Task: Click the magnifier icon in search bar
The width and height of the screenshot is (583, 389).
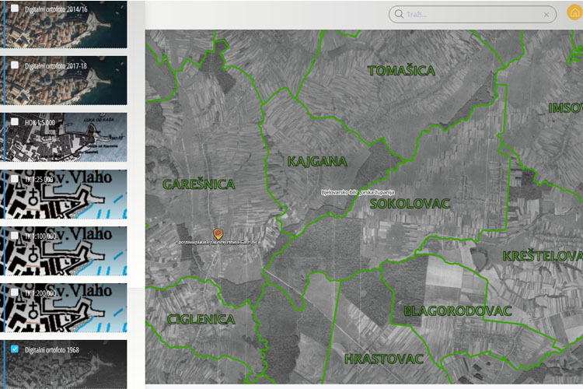Action: 400,14
